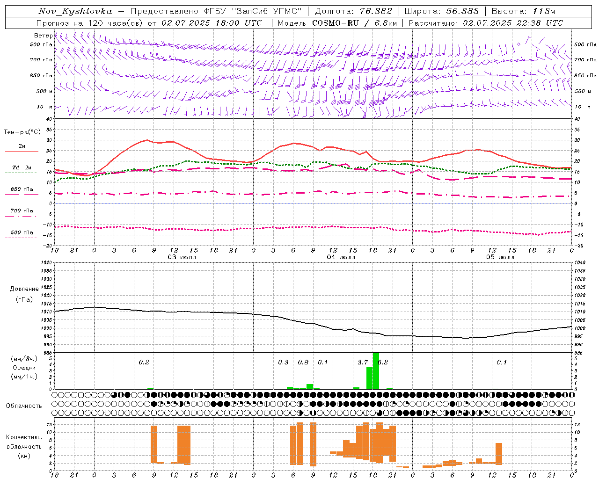Click the '03 июля' date label
The height and width of the screenshot is (479, 599).
[182, 257]
